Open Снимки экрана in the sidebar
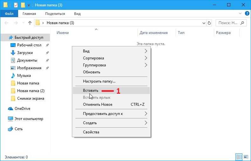 point(31,98)
